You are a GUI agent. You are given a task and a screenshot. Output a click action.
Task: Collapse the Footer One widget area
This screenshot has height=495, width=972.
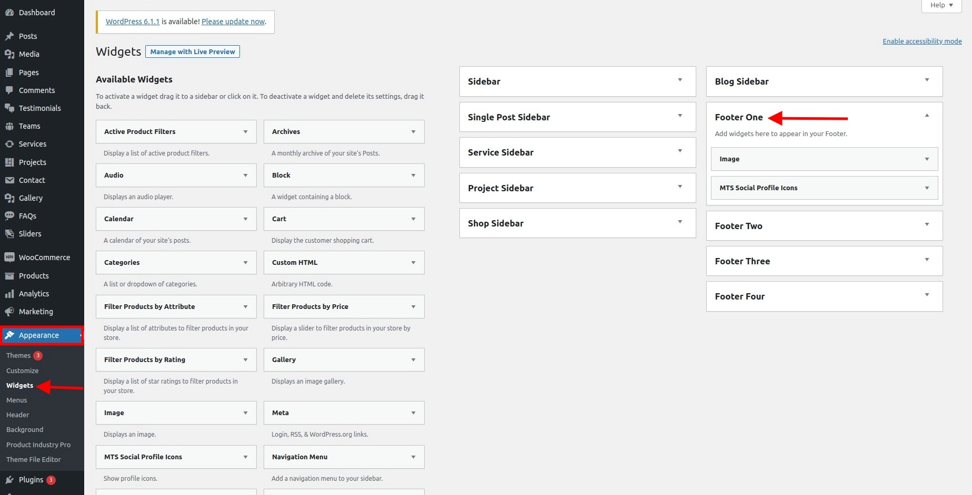coord(927,116)
